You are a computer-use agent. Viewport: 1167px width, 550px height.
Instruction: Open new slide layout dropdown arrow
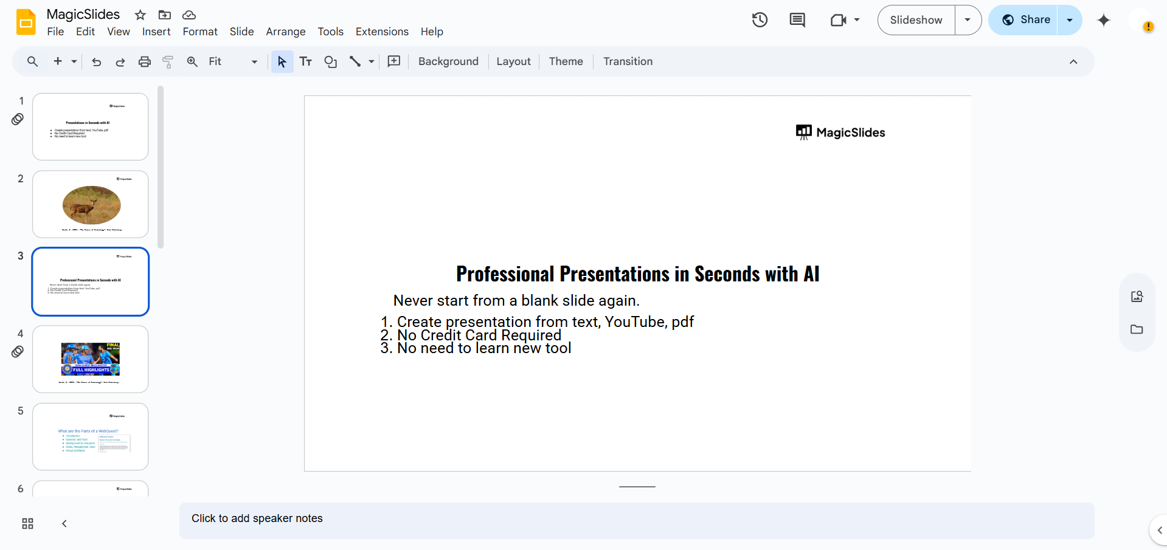(74, 61)
